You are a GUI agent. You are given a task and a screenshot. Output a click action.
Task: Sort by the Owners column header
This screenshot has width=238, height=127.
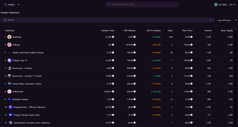click(x=208, y=31)
